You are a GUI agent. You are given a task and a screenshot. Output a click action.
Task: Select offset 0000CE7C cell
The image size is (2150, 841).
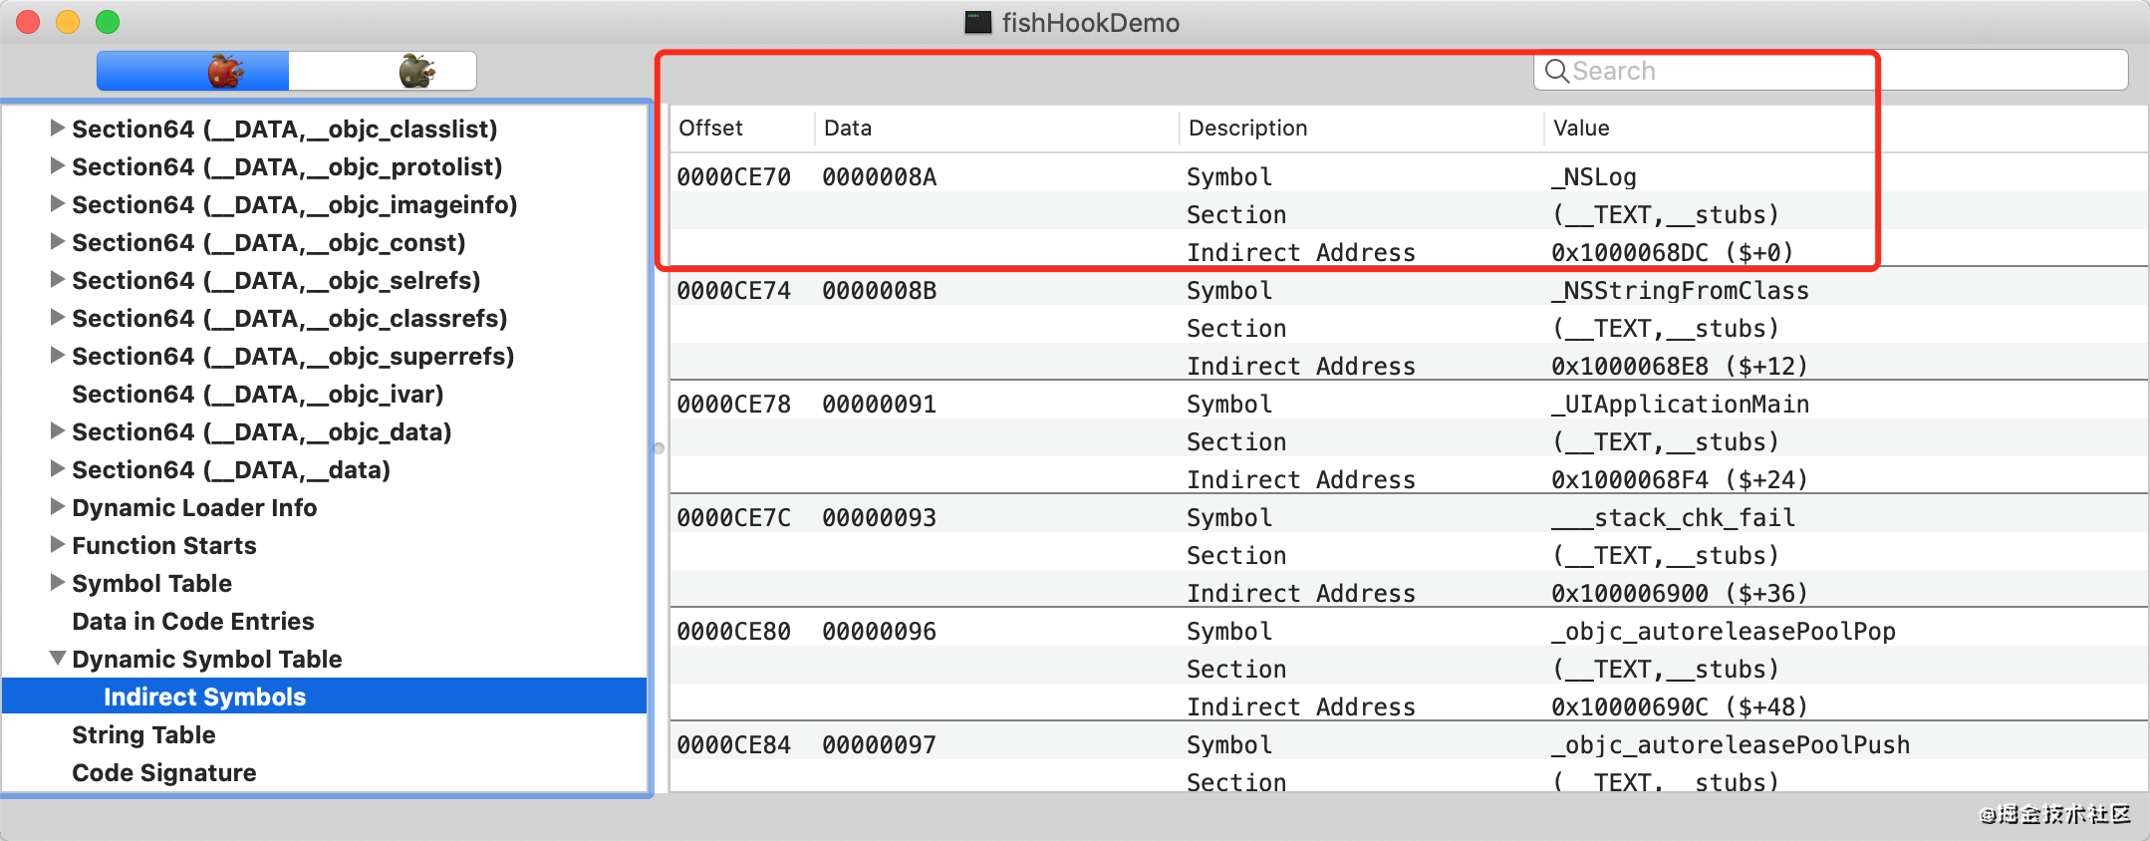(x=734, y=518)
